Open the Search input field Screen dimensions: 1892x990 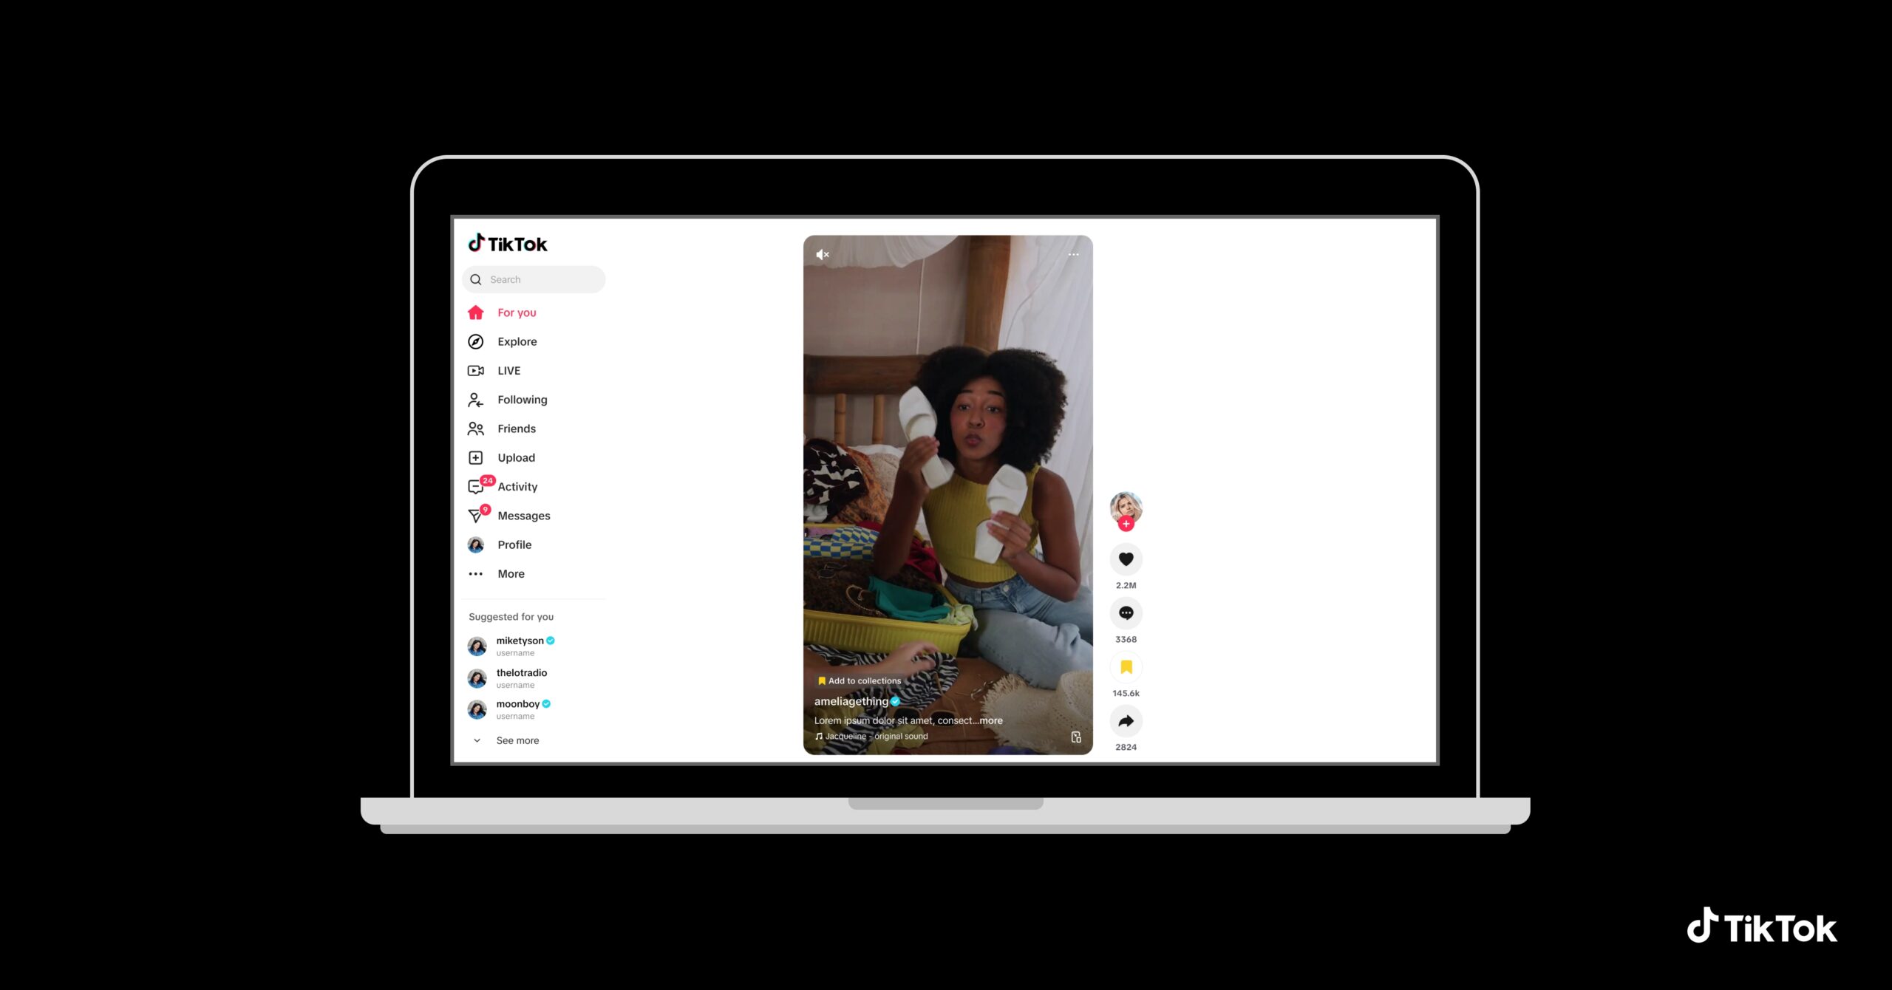pos(534,278)
